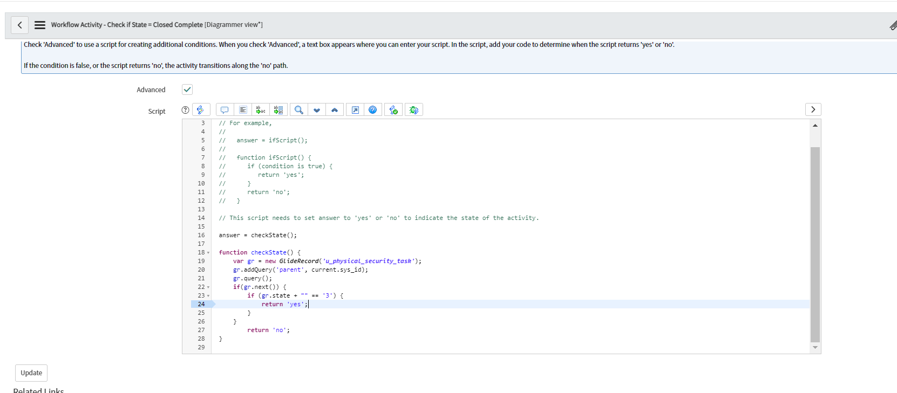The image size is (897, 393).
Task: Open editor help blue question icon
Action: (x=373, y=110)
